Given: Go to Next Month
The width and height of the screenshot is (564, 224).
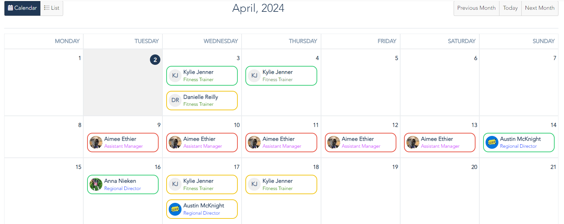Looking at the screenshot, I should point(539,8).
